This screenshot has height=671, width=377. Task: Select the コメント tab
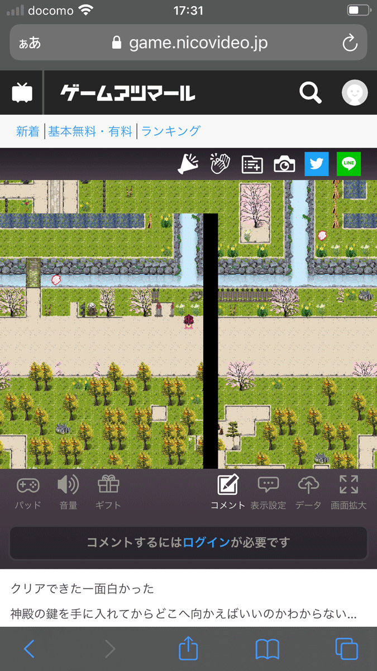click(228, 492)
